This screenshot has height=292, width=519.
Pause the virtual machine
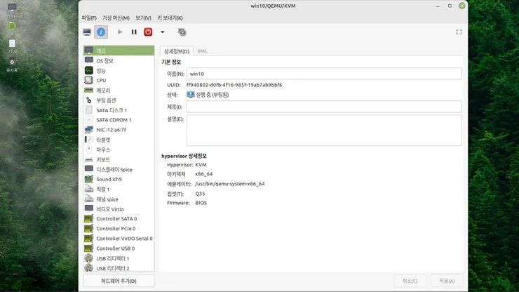tap(134, 32)
